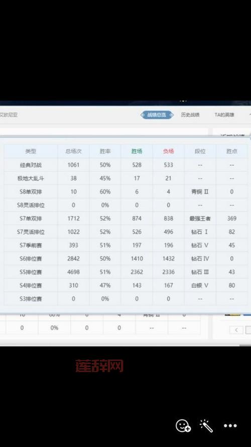The image size is (251, 447).
Task: Click league points value 369
Action: pyautogui.click(x=231, y=218)
